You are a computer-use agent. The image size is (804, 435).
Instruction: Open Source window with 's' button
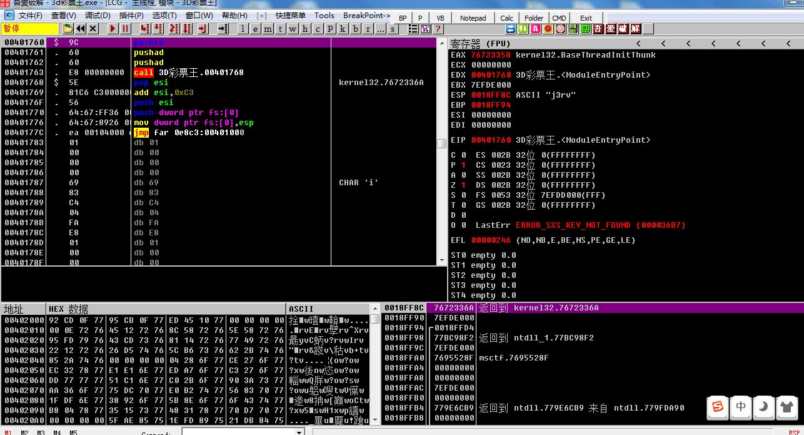tap(393, 29)
